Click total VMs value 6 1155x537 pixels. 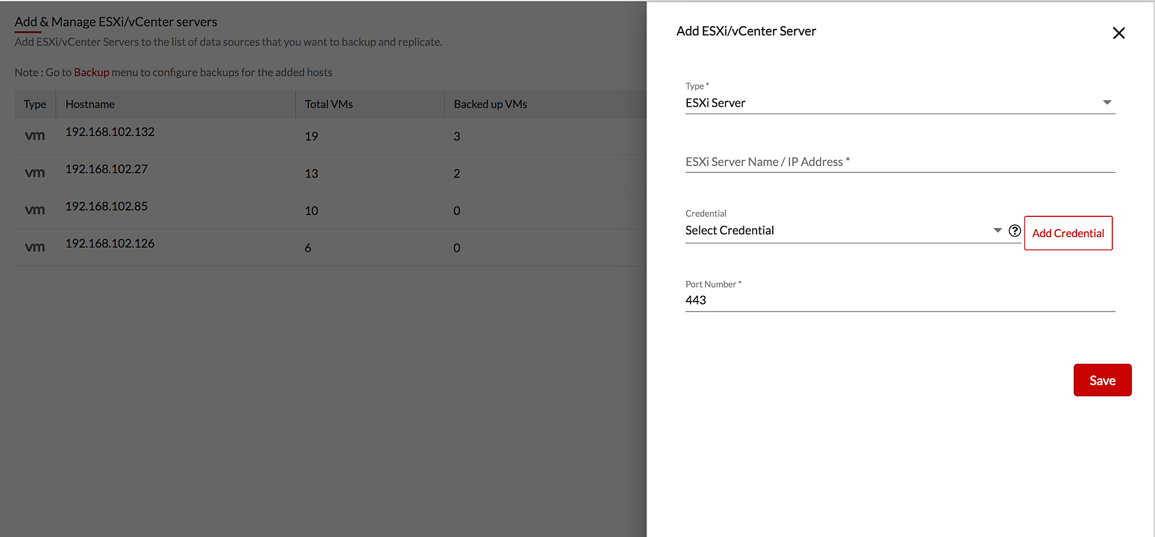pos(308,248)
